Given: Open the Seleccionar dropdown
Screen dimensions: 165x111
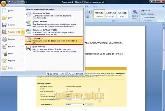Looking at the screenshot, I should pyautogui.click(x=148, y=18).
